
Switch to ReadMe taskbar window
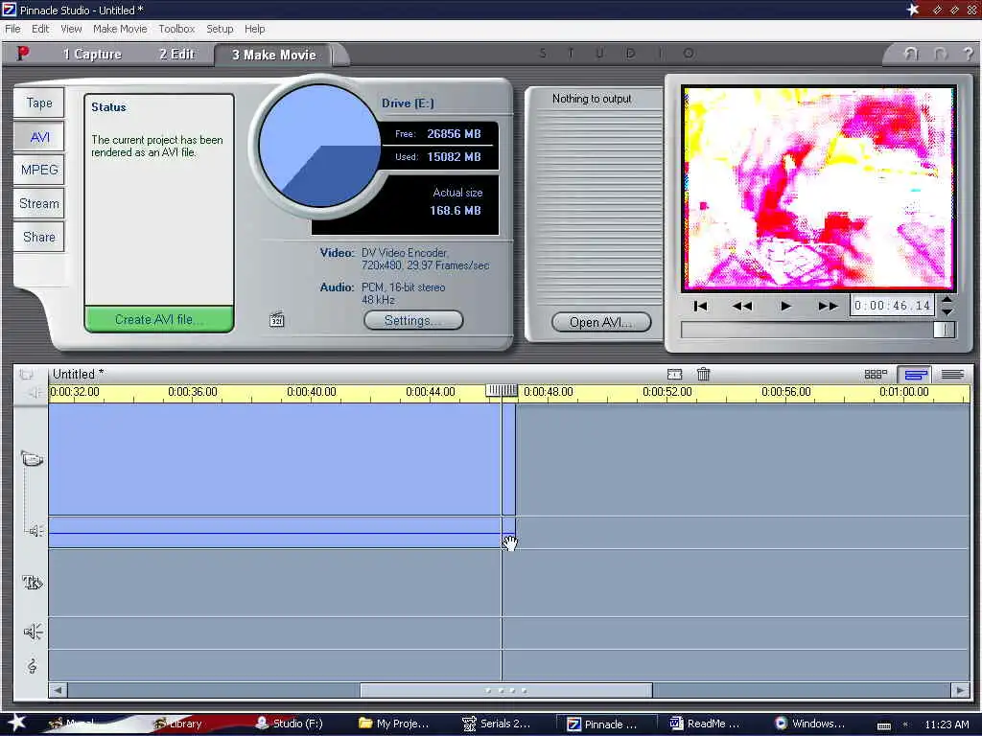(705, 724)
